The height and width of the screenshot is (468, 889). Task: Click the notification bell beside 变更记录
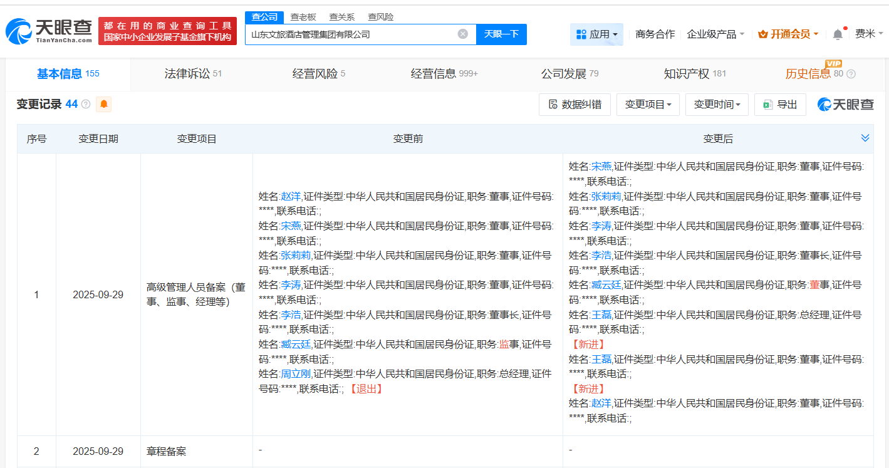103,104
